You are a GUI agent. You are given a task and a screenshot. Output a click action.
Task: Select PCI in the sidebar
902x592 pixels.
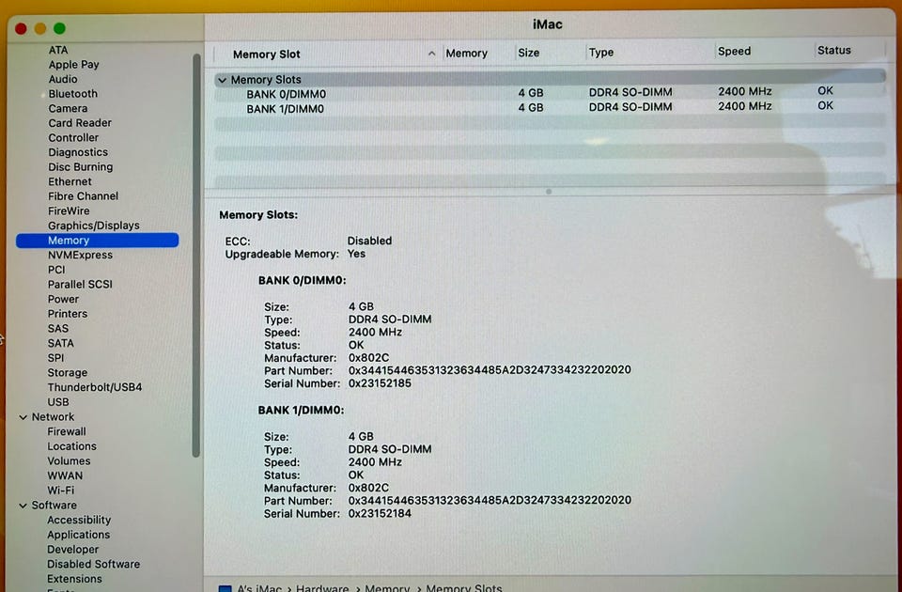point(56,270)
